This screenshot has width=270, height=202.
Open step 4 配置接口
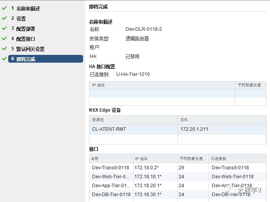(x=25, y=39)
